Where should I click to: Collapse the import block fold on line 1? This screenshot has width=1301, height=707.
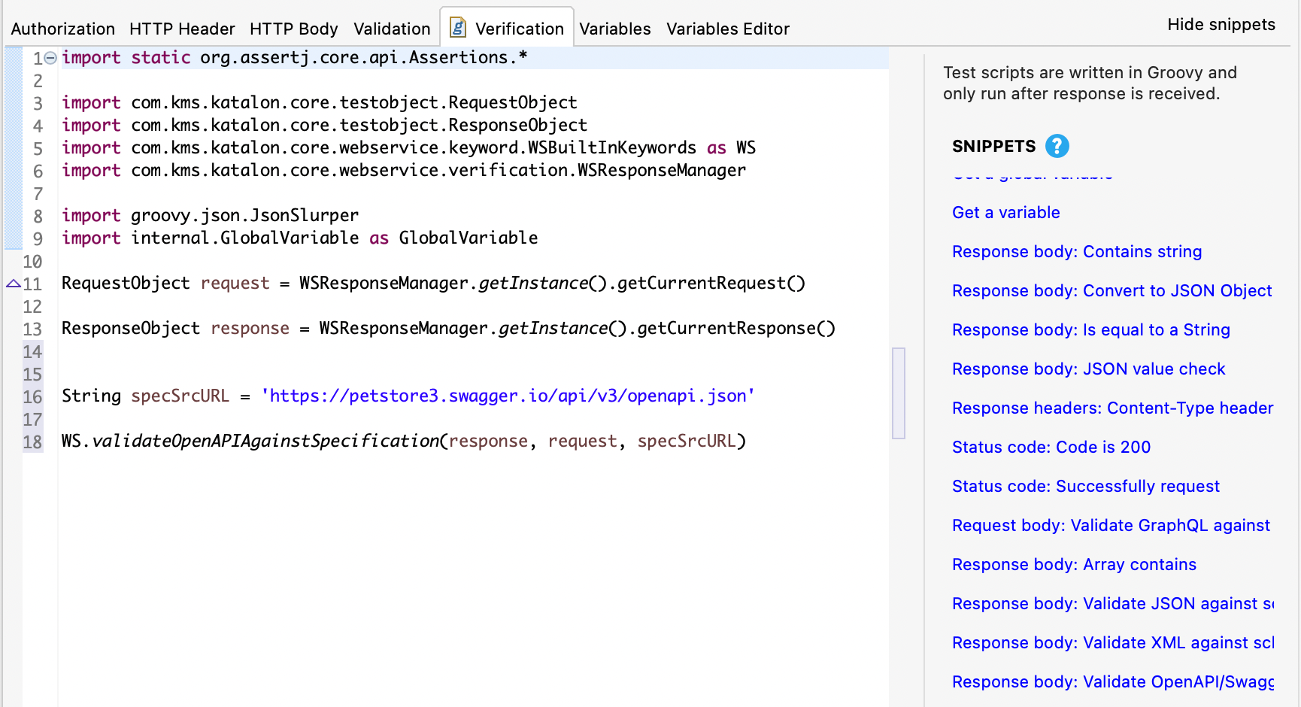[x=50, y=58]
